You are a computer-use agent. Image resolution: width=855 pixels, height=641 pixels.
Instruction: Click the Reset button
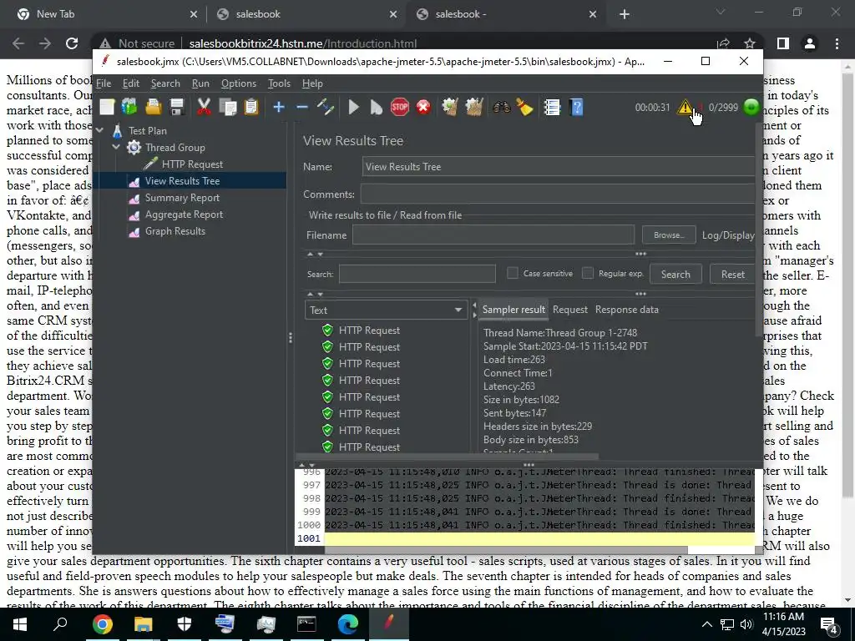[x=732, y=274]
